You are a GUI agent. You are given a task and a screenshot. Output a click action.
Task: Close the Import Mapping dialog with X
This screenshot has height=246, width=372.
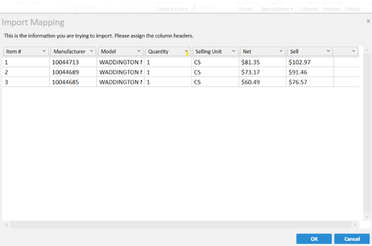[368, 21]
